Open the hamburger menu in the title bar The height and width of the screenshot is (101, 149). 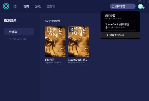click(139, 2)
